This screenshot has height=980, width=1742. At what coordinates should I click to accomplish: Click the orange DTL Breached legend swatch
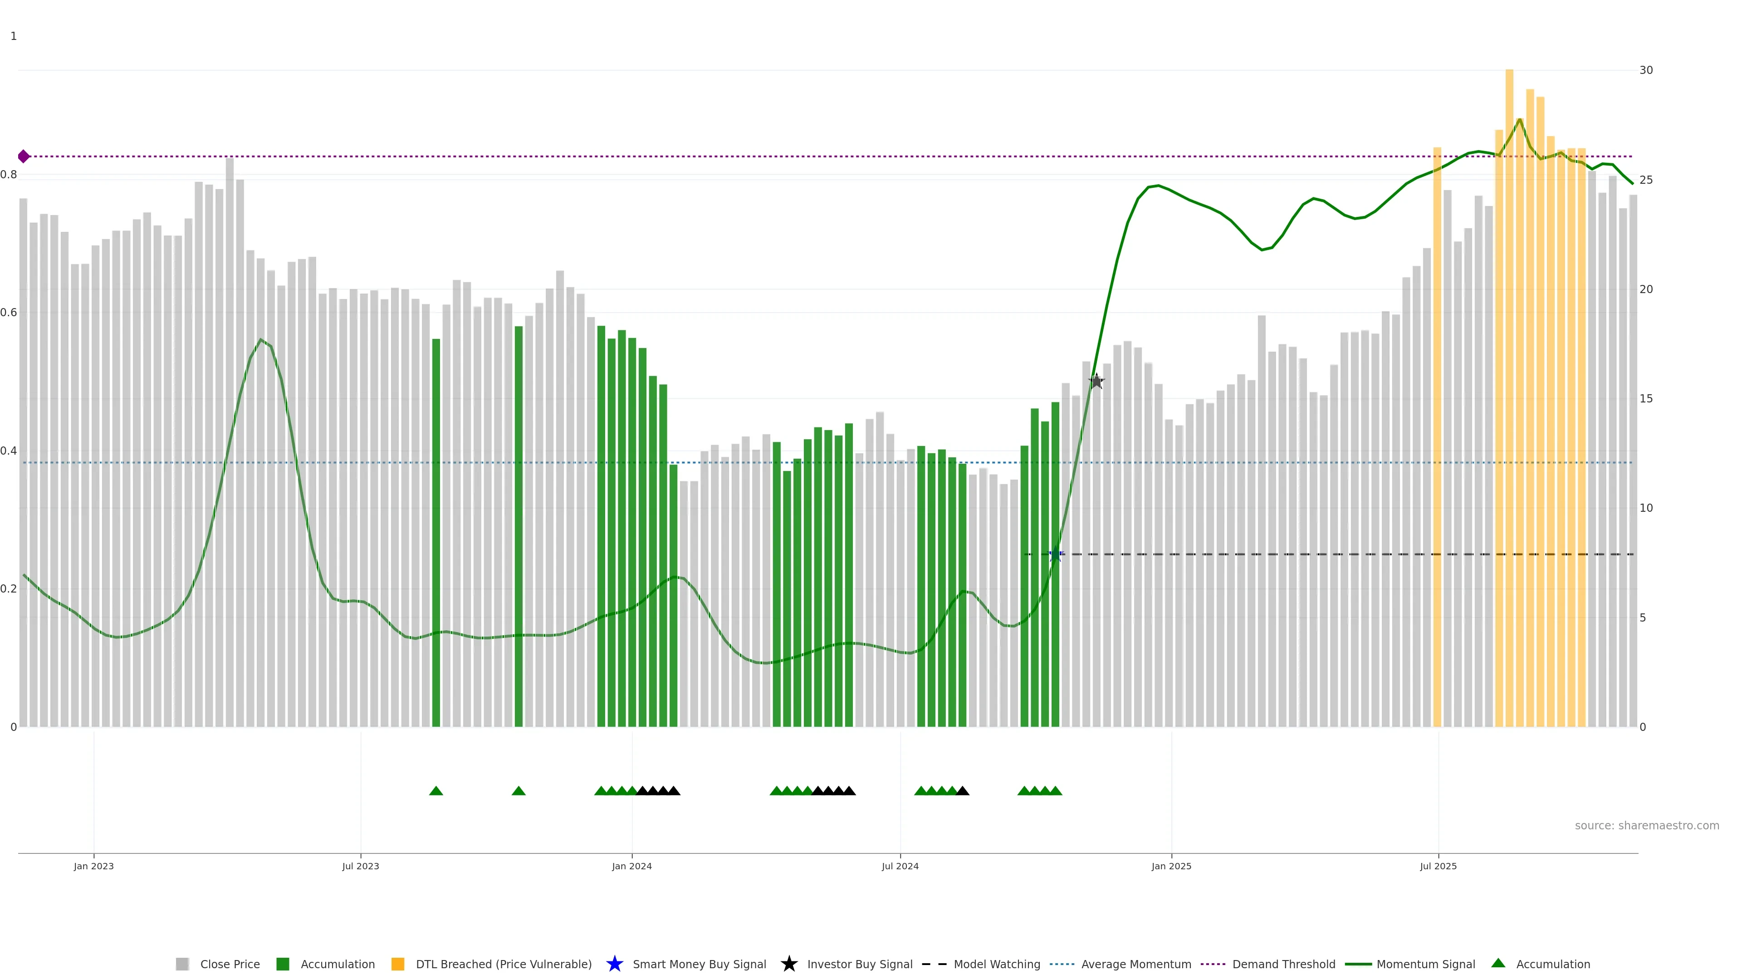pyautogui.click(x=398, y=964)
